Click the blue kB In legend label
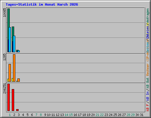 point(148,96)
